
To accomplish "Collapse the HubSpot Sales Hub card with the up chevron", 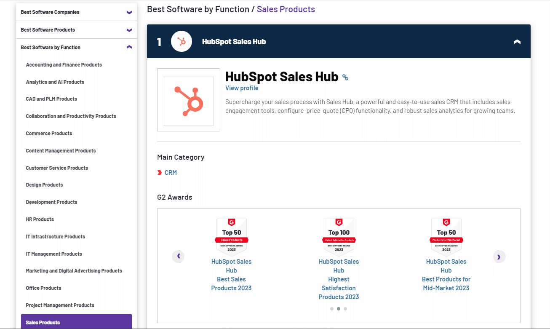I will point(517,42).
